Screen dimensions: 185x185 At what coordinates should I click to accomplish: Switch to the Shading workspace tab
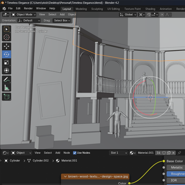coord(150,9)
